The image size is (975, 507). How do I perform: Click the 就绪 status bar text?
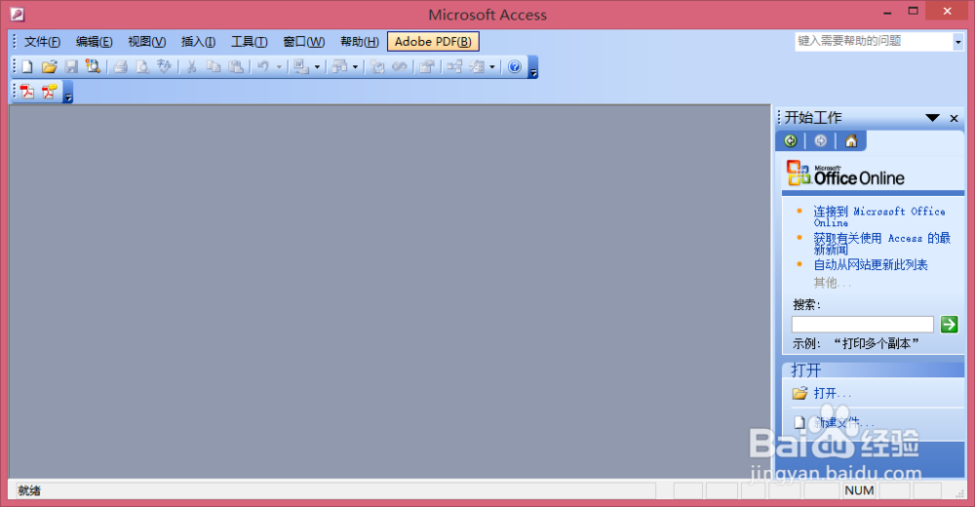[29, 490]
